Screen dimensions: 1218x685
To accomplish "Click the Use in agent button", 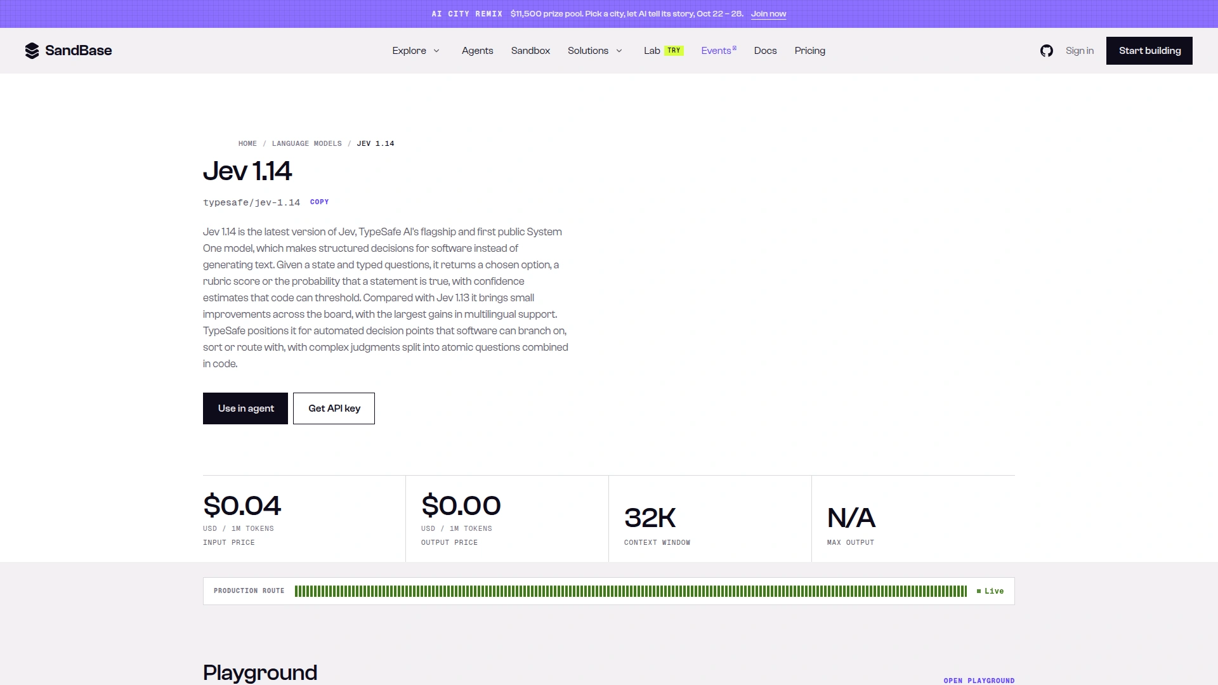I will 246,408.
